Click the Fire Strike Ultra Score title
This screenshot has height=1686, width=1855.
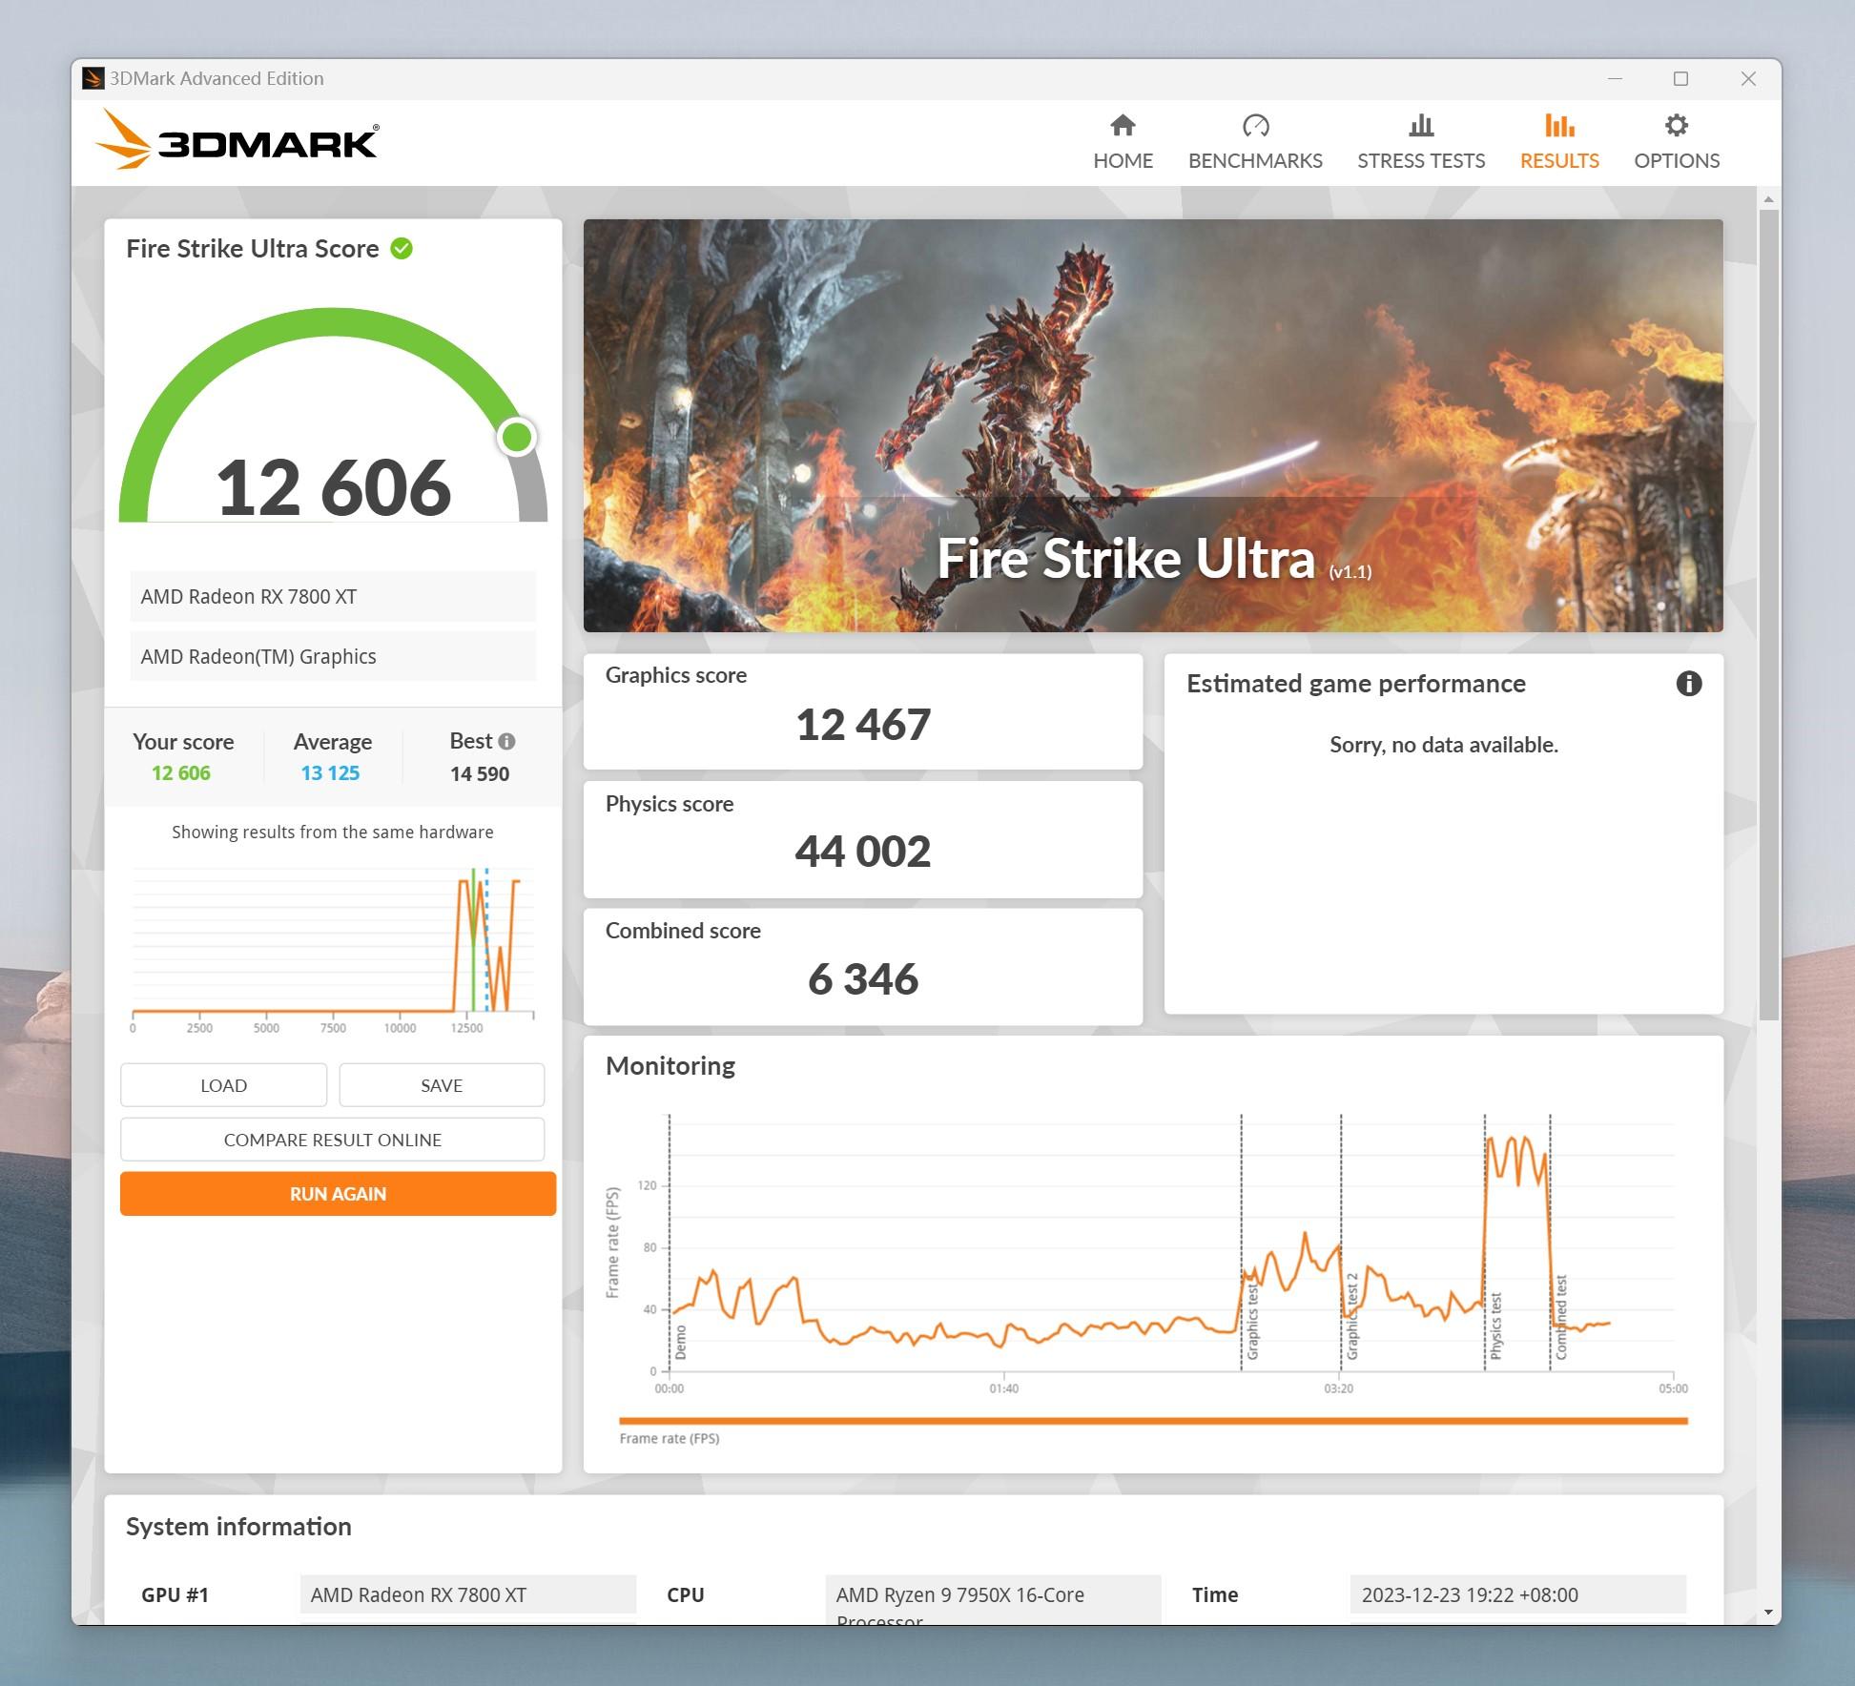[x=253, y=249]
